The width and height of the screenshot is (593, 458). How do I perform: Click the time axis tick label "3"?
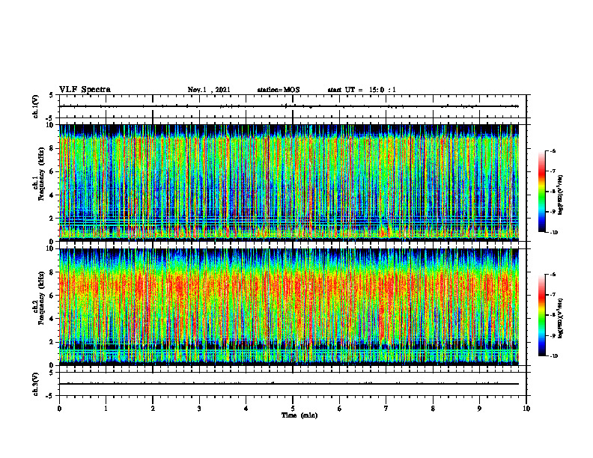199,409
